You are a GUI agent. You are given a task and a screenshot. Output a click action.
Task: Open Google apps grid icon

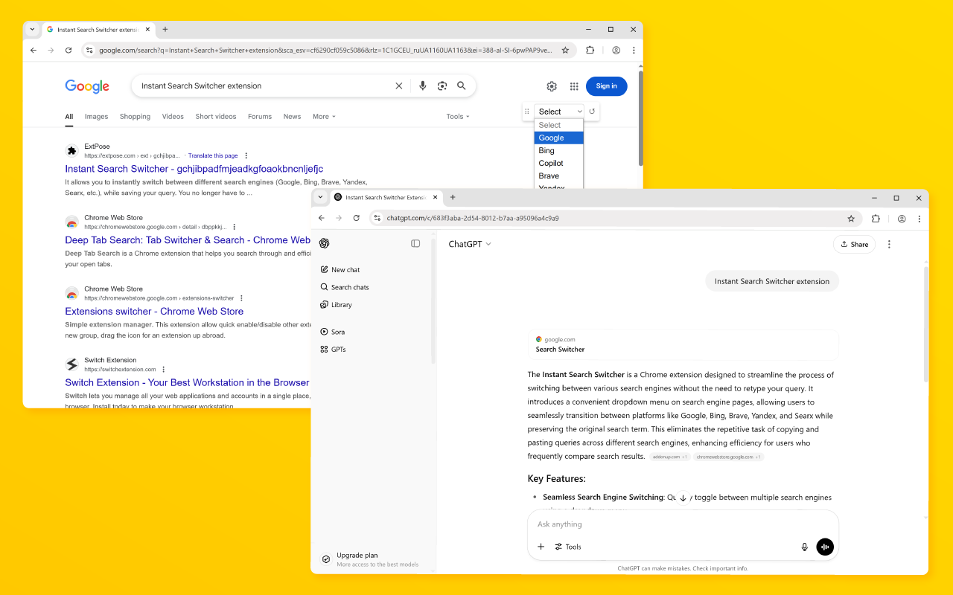(574, 86)
